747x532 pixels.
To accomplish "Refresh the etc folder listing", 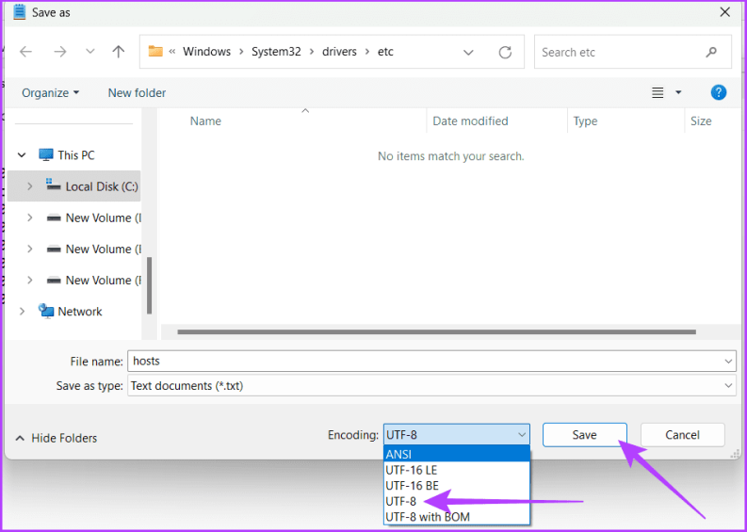I will click(x=505, y=52).
